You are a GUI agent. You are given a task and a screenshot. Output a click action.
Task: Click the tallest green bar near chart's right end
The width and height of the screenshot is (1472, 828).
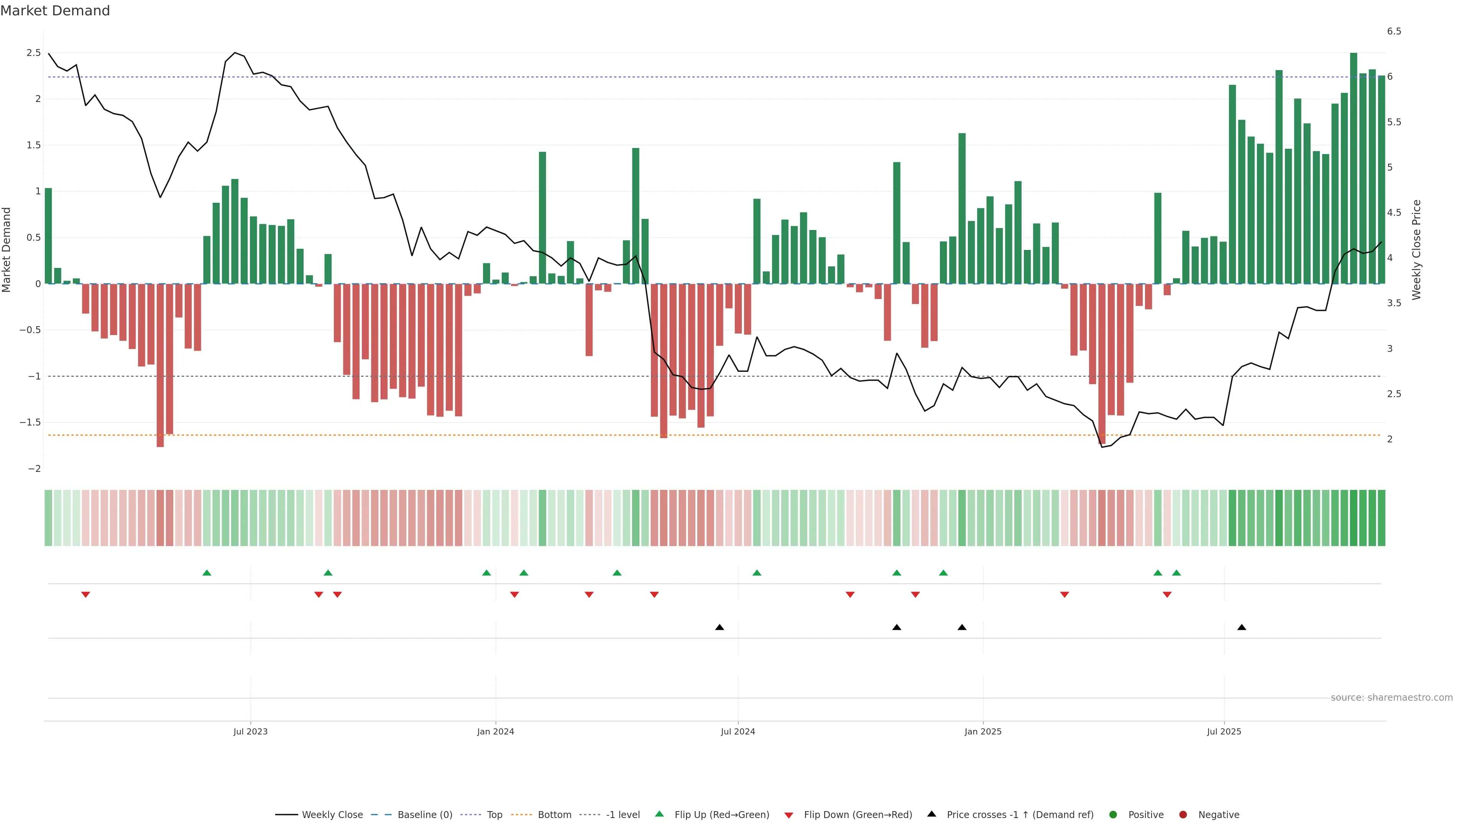[x=1353, y=171]
